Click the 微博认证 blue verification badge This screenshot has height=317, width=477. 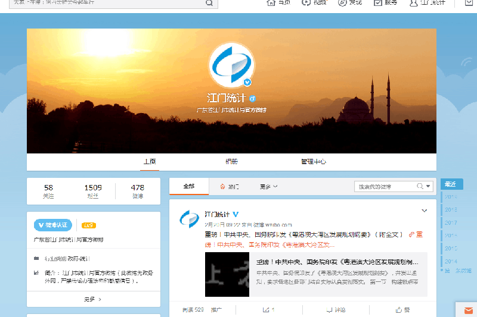(53, 225)
